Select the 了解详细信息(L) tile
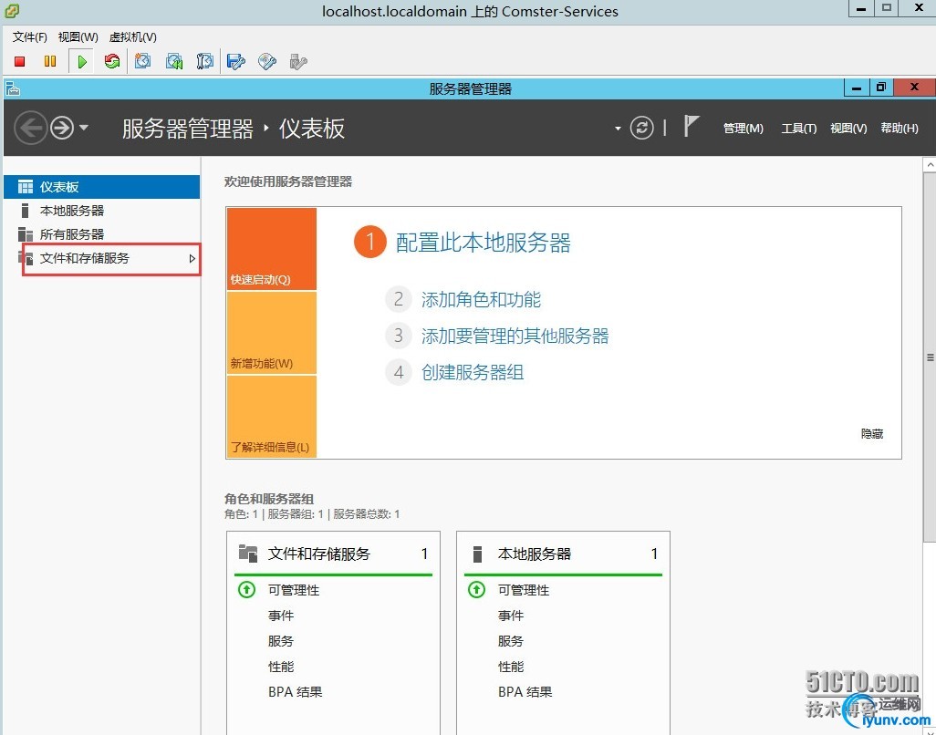Image resolution: width=936 pixels, height=735 pixels. (272, 417)
